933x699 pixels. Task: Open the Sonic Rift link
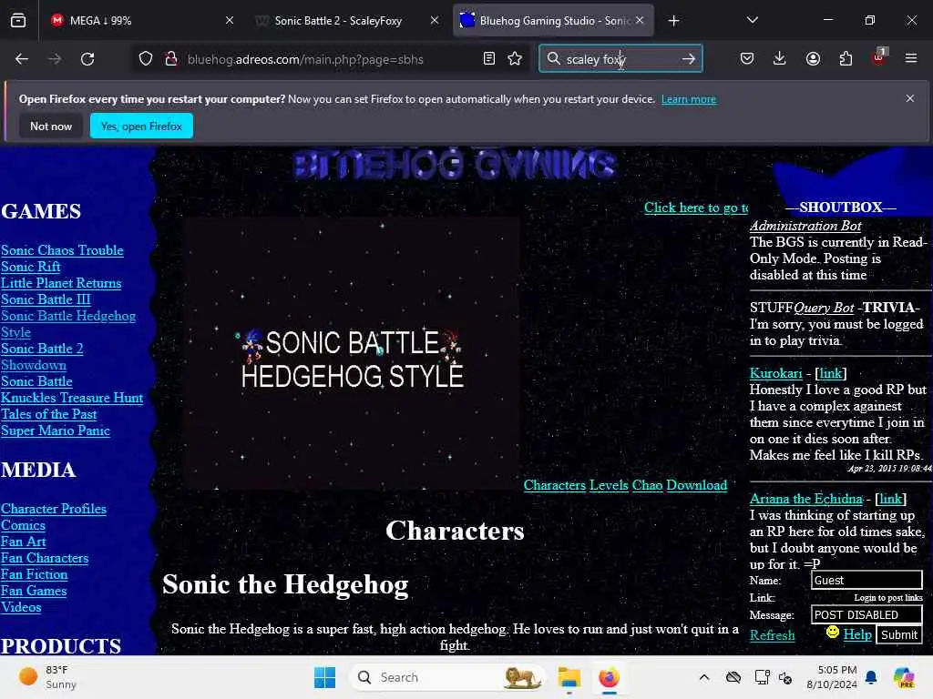30,267
